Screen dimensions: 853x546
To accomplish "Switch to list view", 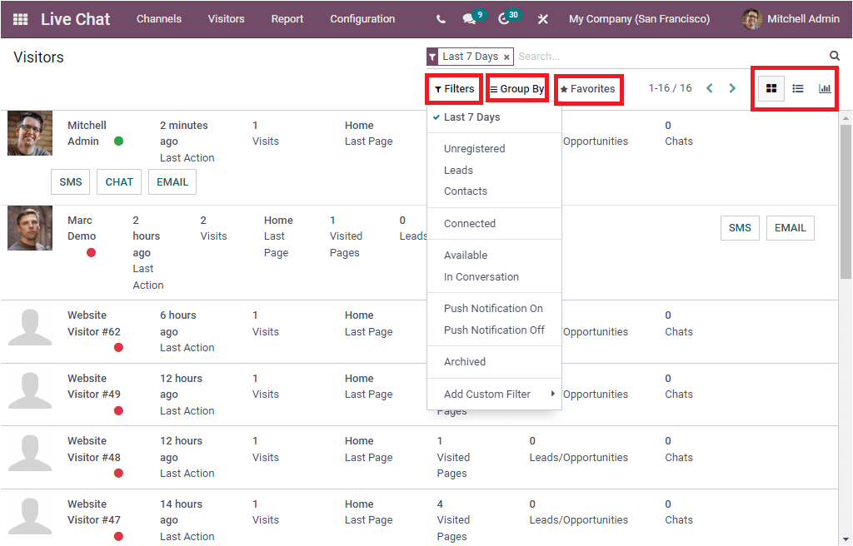I will (x=797, y=87).
